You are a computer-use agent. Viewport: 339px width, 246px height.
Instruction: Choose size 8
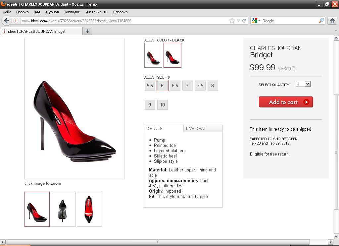(213, 86)
